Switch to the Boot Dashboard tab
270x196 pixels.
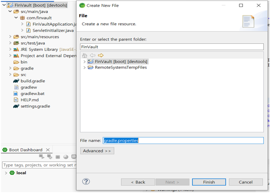26,150
